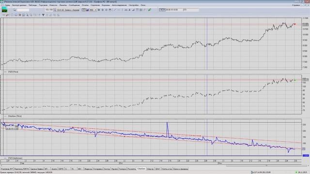Switch to the Банки и финансы tab

click(x=181, y=169)
